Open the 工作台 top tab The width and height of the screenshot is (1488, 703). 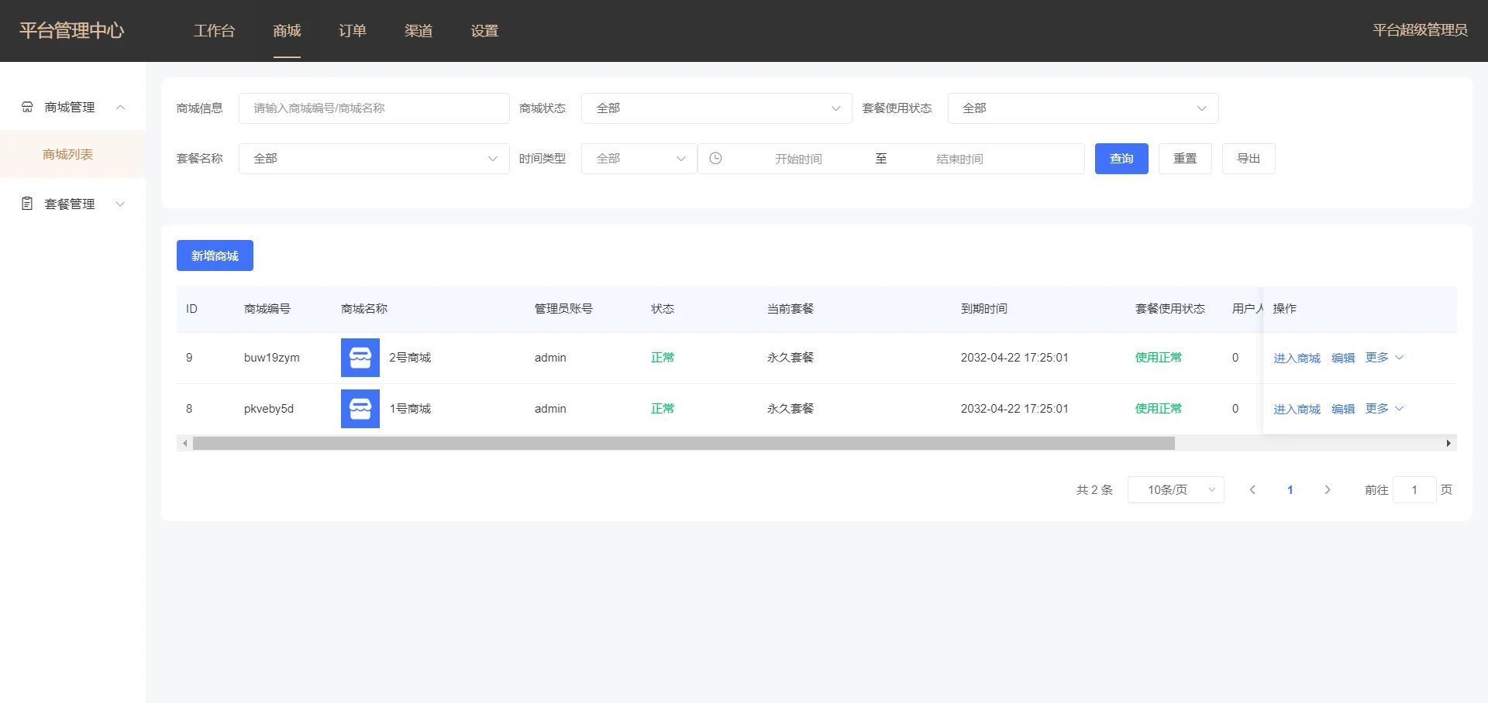point(214,31)
